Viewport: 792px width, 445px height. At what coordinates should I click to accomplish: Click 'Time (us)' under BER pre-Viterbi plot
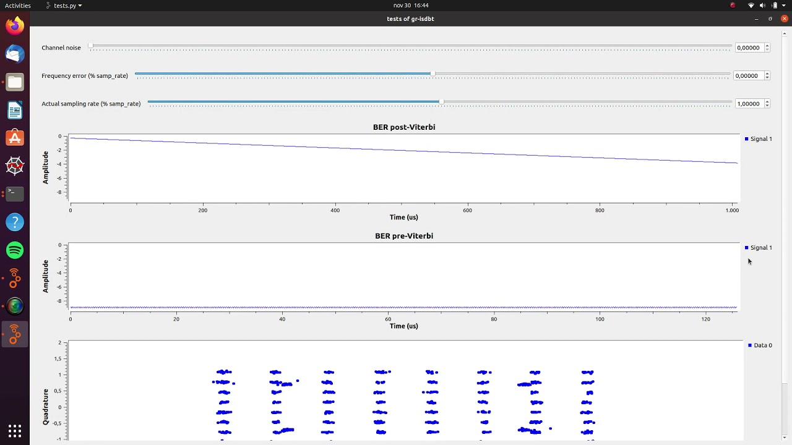tap(404, 326)
